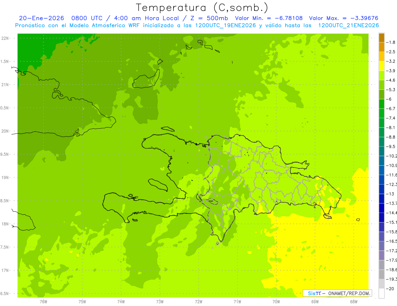Pick the gold swatch between -2.5 and -3.2
This screenshot has height=306, width=397.
[381, 57]
